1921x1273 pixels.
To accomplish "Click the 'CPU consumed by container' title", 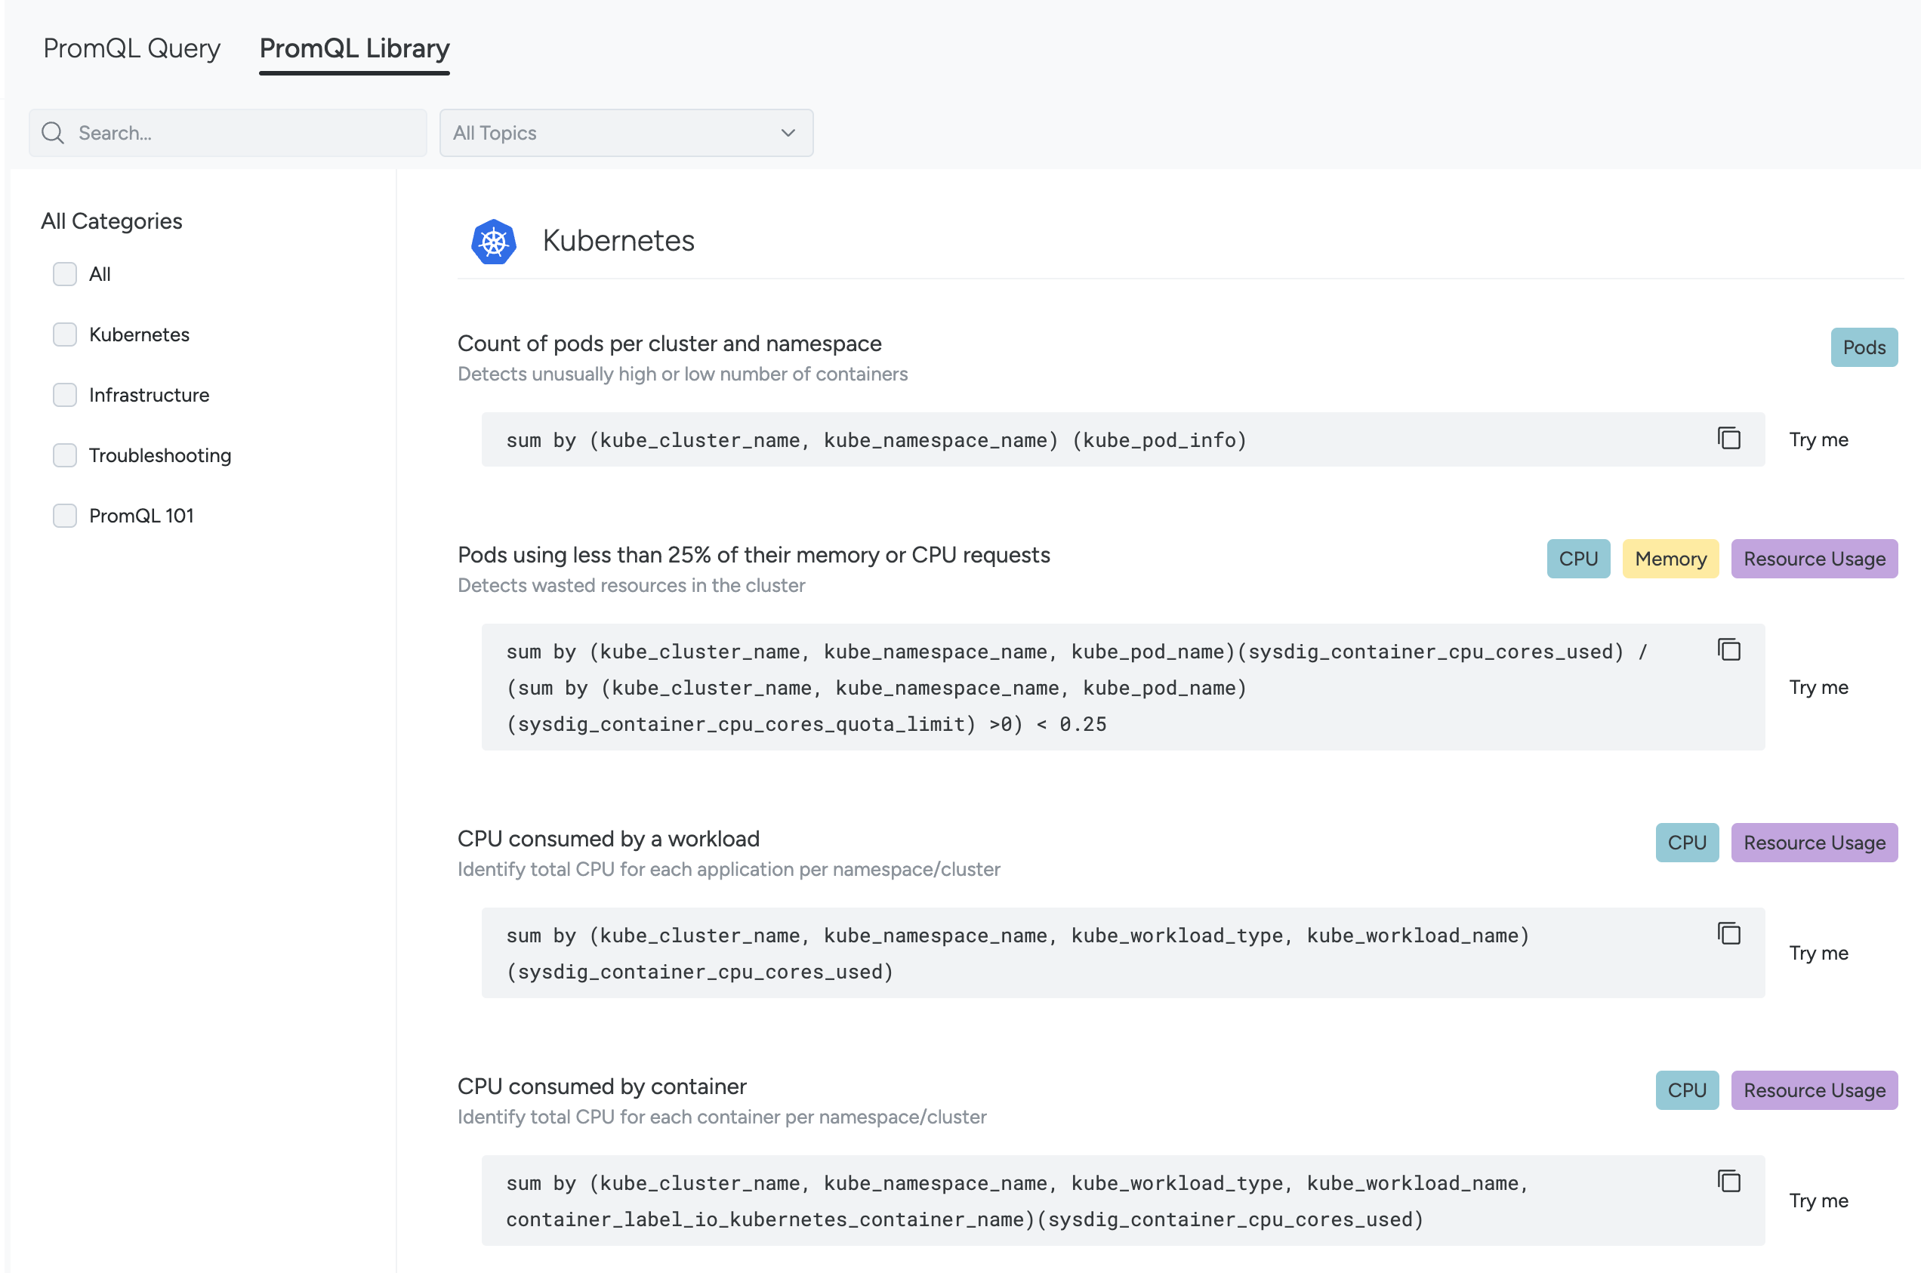I will [x=602, y=1087].
